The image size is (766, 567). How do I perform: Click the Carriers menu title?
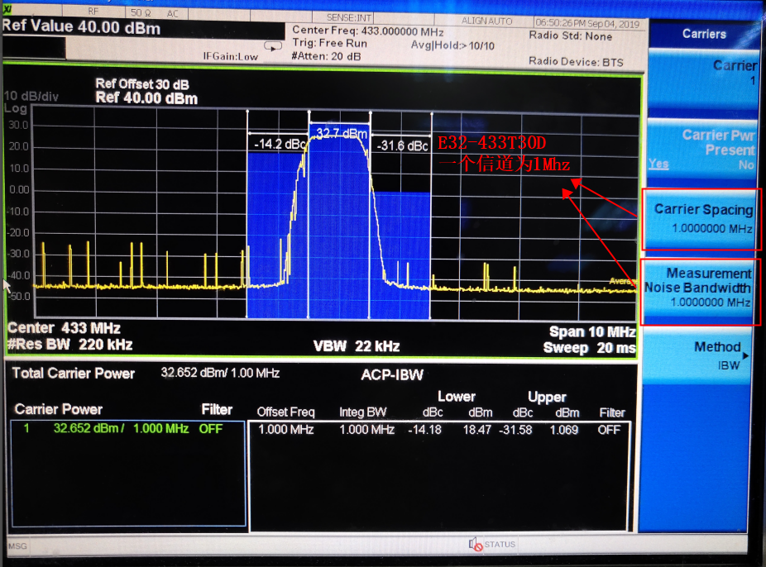click(x=704, y=34)
